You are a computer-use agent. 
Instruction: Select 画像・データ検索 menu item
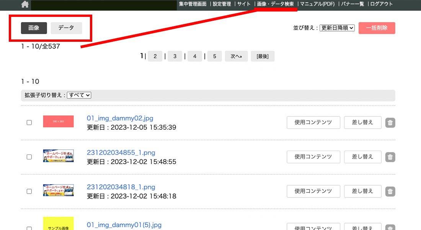pos(275,4)
